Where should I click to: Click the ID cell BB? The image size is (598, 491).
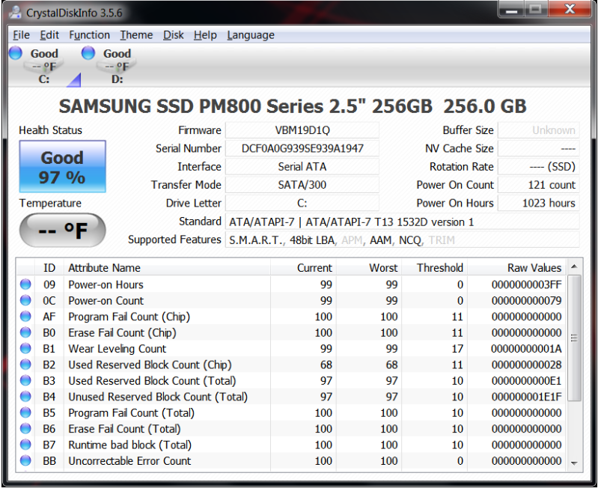49,461
